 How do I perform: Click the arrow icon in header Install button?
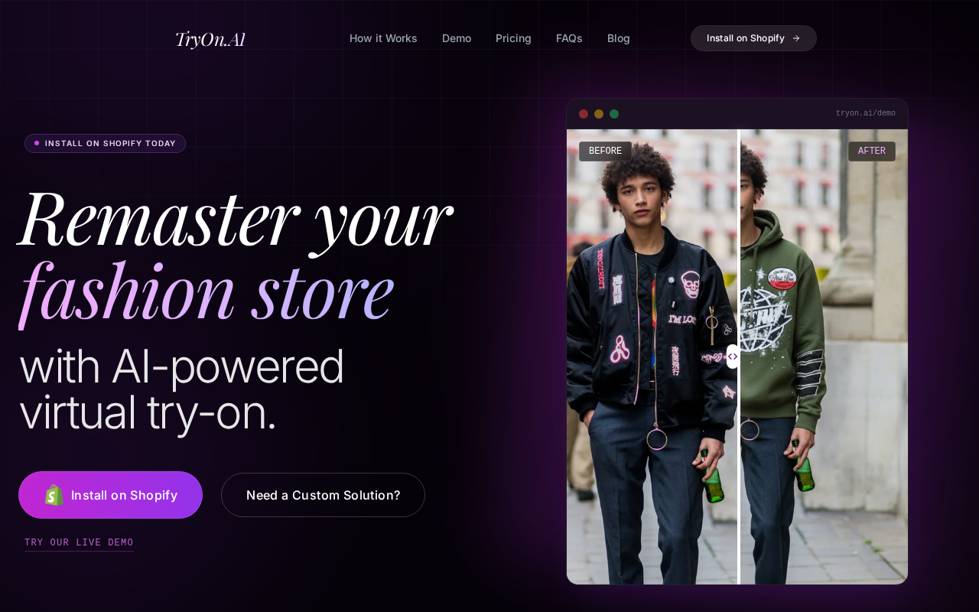(796, 38)
